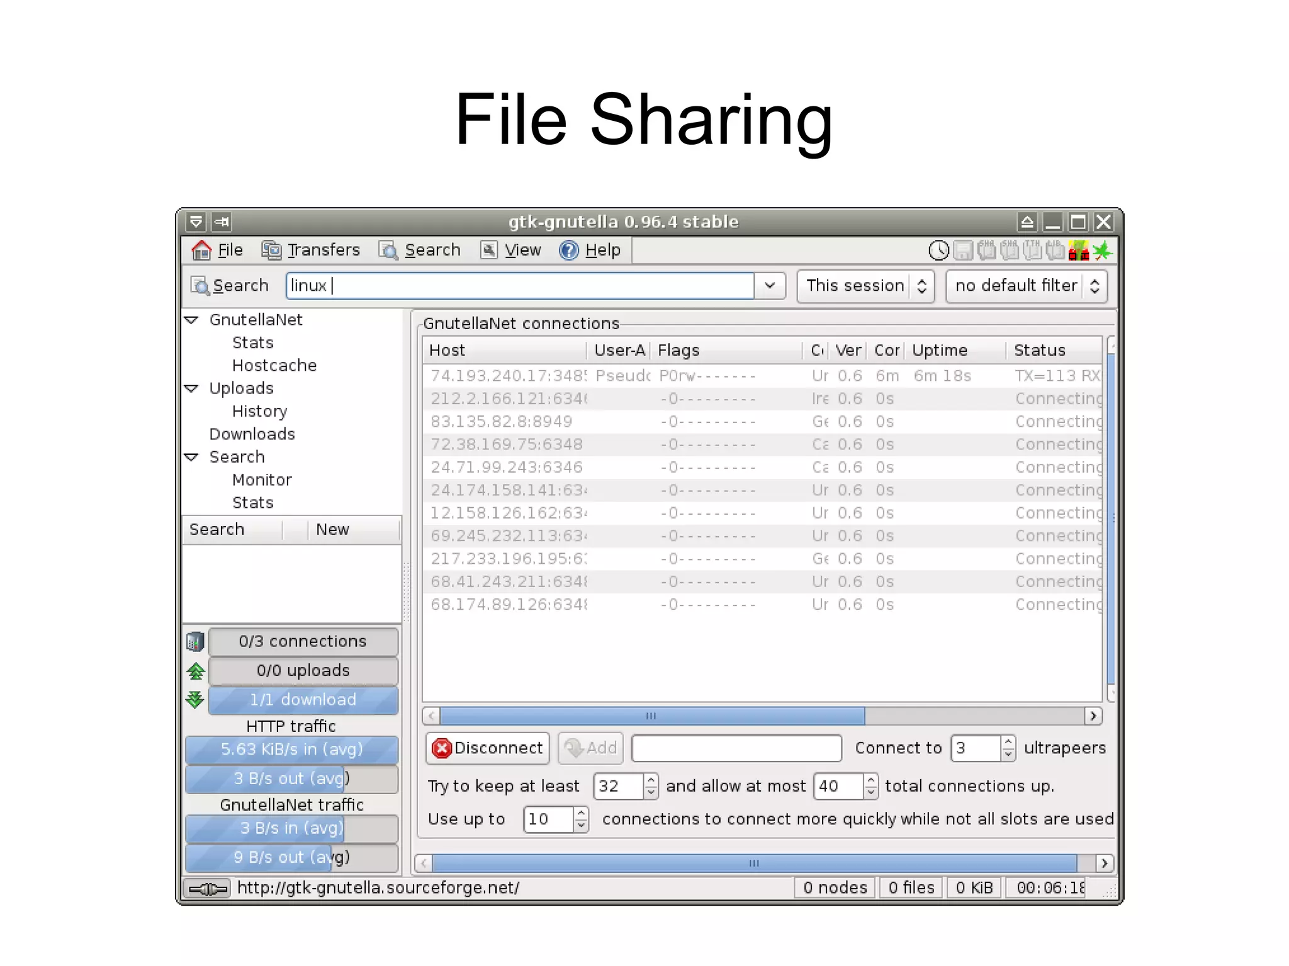Click the New column header in search list

pos(354,530)
